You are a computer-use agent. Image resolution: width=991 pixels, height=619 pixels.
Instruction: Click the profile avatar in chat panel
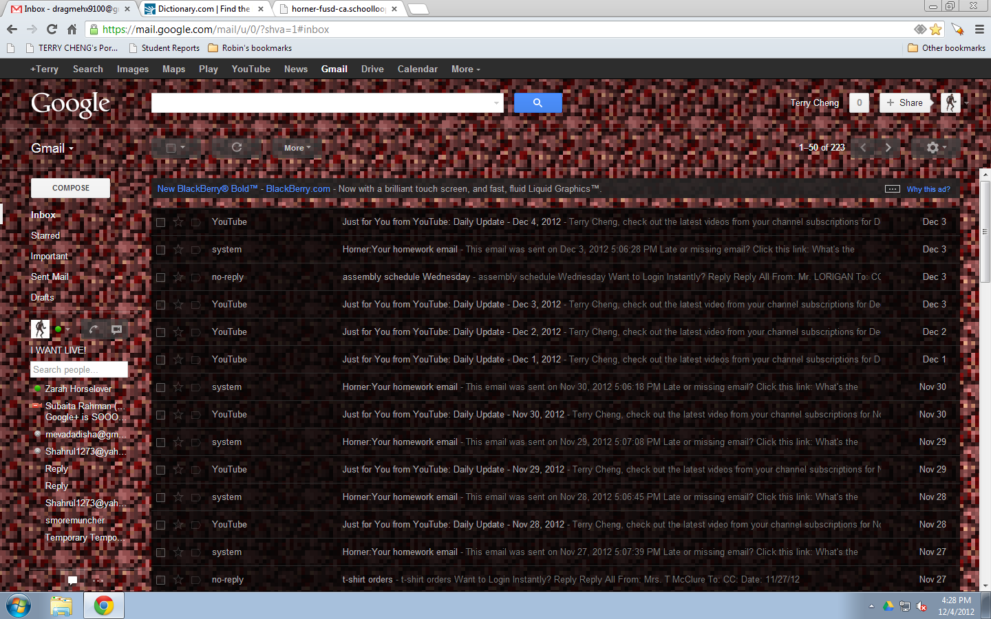40,329
